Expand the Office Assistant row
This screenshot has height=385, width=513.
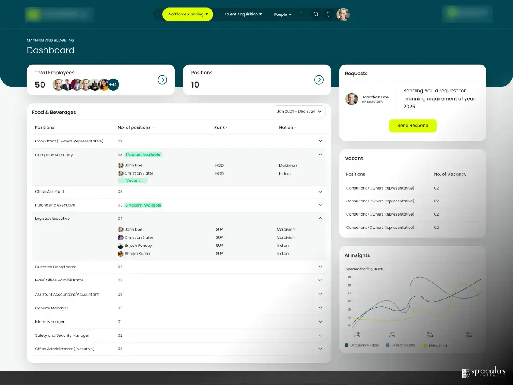321,191
